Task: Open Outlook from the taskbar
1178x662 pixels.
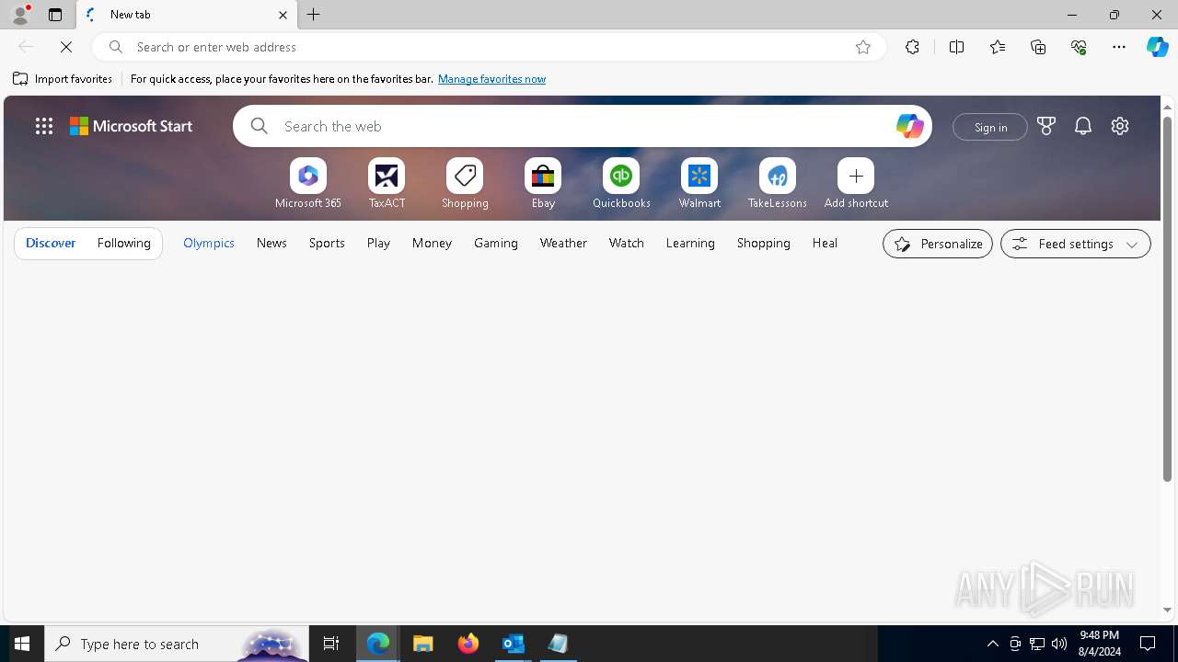Action: 513,644
